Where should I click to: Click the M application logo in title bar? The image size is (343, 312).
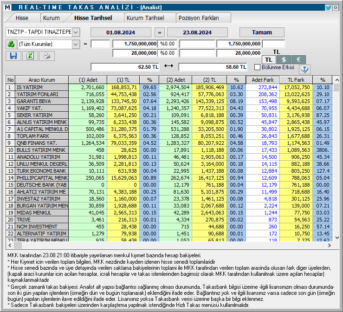(7, 7)
